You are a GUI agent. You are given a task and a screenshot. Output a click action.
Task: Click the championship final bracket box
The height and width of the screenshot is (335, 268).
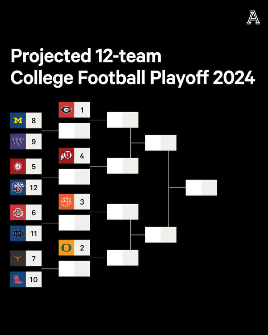[x=201, y=188]
